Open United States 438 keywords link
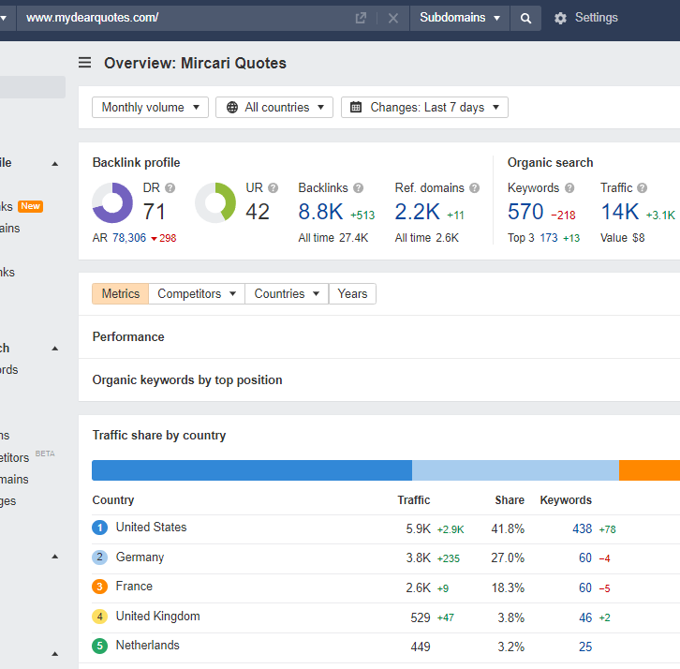Screen dimensions: 680x669 [582, 528]
